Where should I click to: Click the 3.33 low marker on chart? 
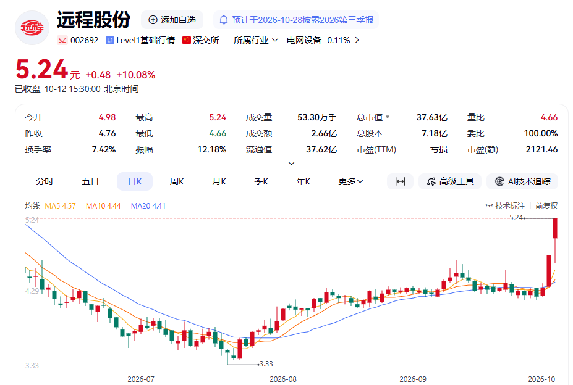pos(266,364)
